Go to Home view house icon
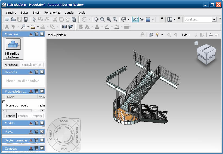 (196, 43)
